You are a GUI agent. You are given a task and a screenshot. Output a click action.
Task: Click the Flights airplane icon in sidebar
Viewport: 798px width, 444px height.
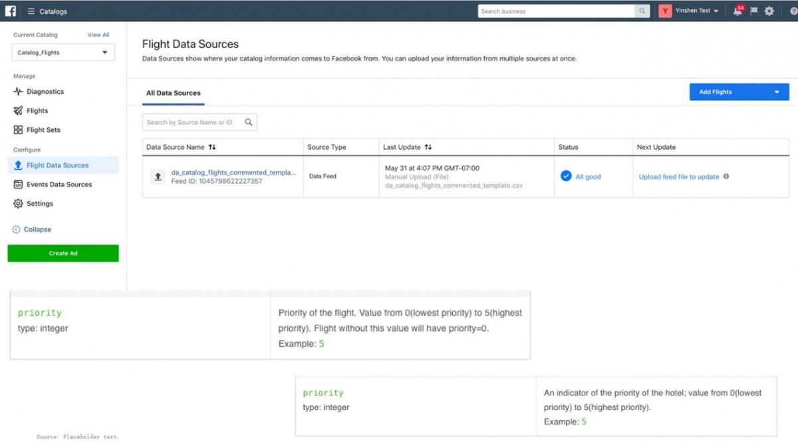pyautogui.click(x=18, y=111)
